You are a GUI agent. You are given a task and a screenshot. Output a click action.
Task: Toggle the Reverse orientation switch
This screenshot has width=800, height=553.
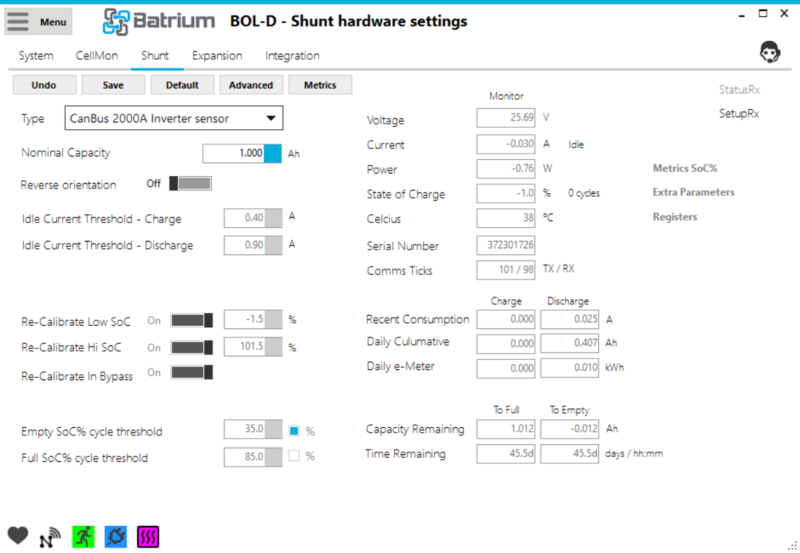tap(191, 184)
